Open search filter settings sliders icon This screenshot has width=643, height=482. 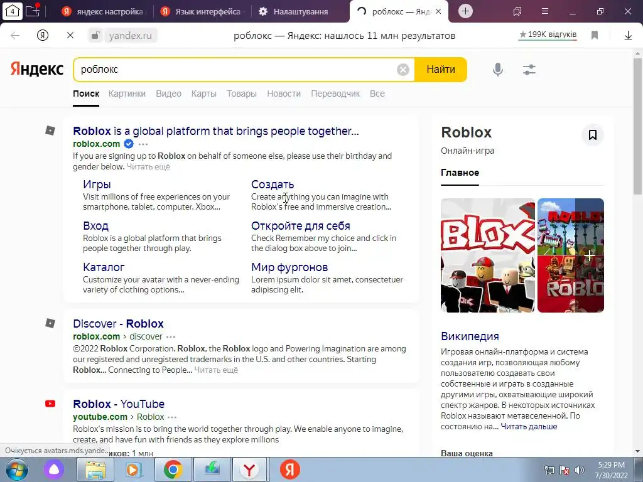[x=529, y=70]
